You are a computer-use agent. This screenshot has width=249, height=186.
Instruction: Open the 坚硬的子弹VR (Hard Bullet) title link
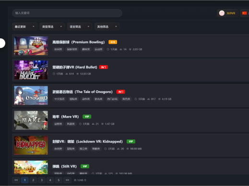point(75,67)
